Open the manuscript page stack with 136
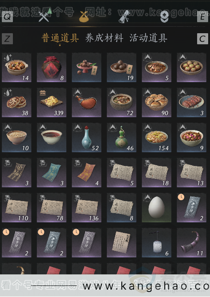 tap(87, 208)
